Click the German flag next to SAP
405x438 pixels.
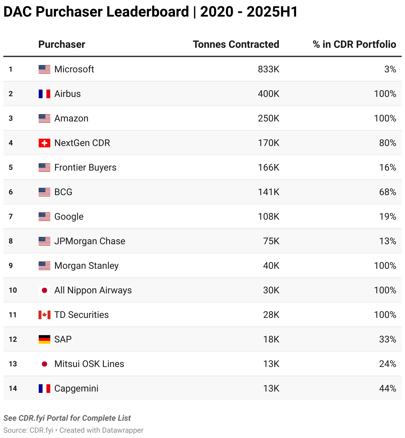pyautogui.click(x=44, y=339)
